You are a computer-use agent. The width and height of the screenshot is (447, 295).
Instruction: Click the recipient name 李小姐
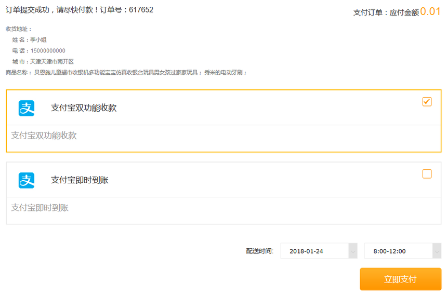click(39, 39)
